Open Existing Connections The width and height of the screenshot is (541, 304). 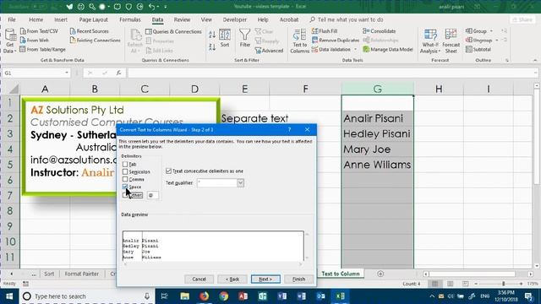coord(96,41)
